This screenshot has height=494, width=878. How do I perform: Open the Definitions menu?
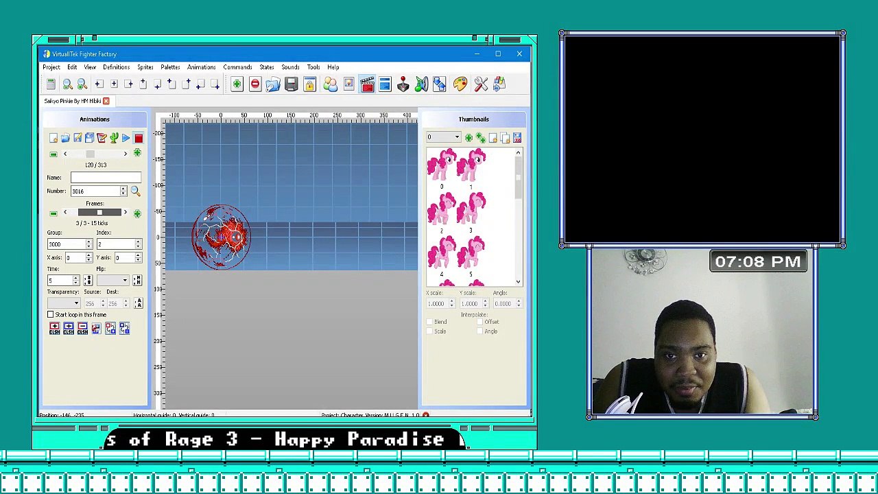tap(116, 67)
